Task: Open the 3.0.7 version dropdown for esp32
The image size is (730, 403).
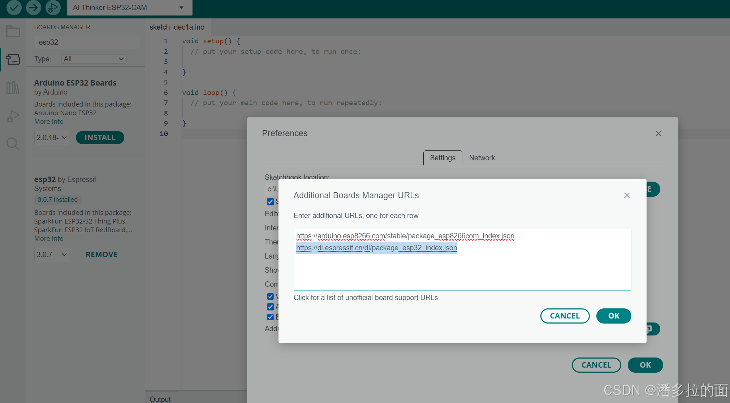Action: (52, 255)
